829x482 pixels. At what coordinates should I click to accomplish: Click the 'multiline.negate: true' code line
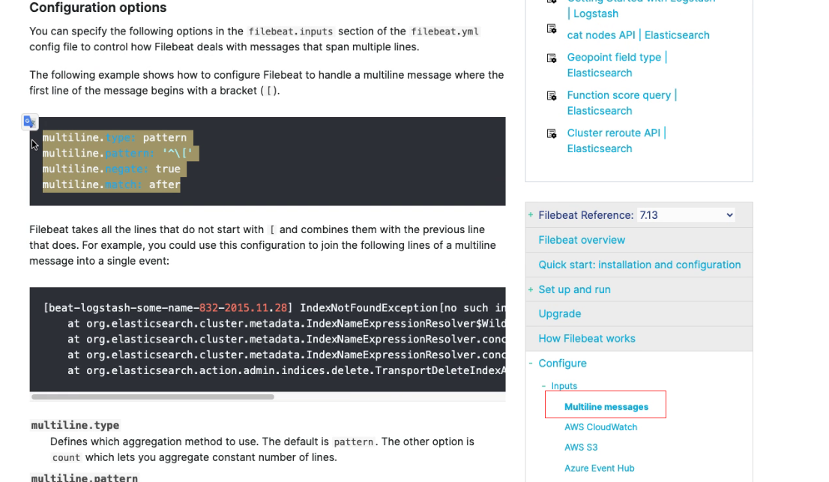point(112,169)
